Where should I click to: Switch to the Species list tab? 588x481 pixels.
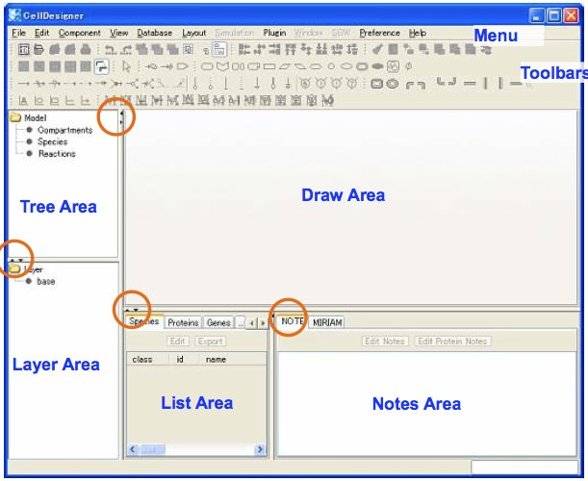click(x=144, y=321)
